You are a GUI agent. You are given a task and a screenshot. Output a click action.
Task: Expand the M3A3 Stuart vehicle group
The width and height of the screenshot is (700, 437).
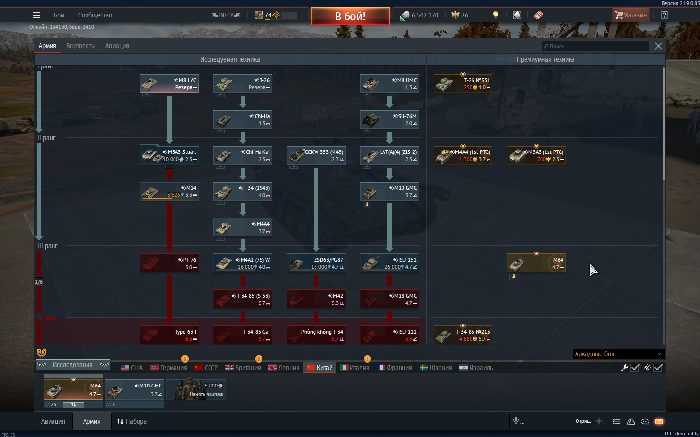click(x=169, y=155)
